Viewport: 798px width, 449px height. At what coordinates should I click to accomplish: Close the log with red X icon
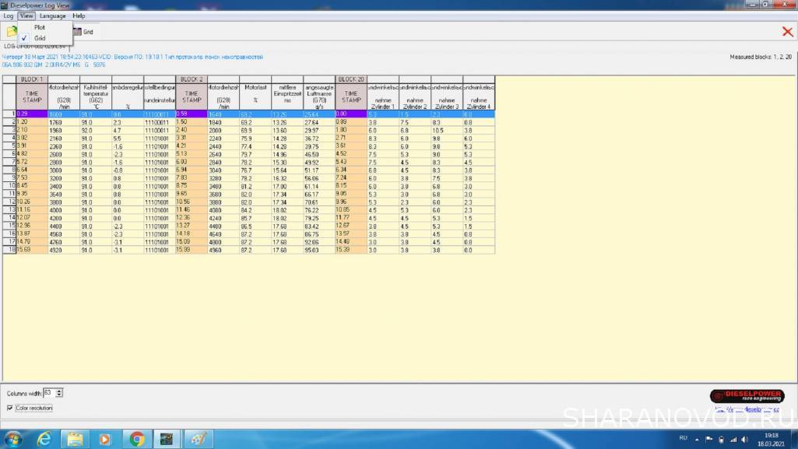[x=787, y=32]
